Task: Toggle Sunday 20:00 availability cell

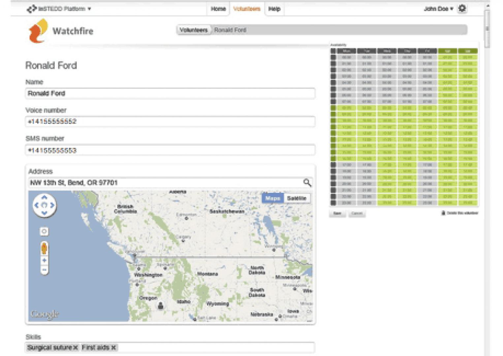Action: [468, 184]
